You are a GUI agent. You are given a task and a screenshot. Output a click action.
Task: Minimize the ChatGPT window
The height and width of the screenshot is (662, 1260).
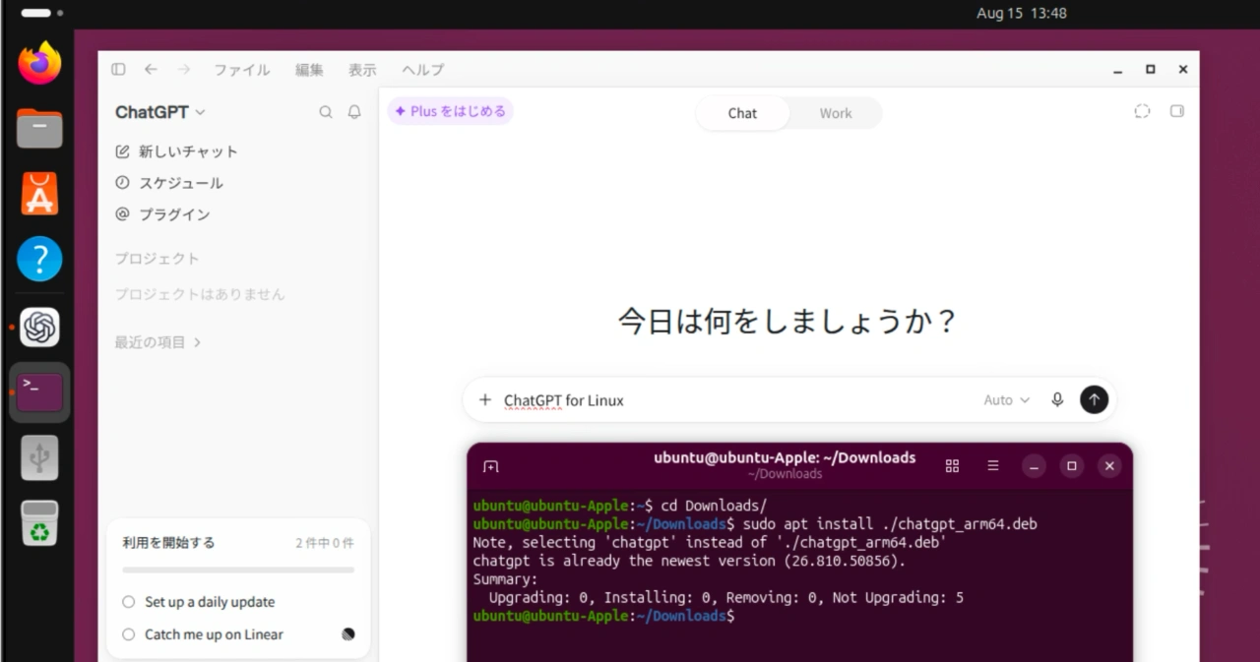click(1118, 70)
